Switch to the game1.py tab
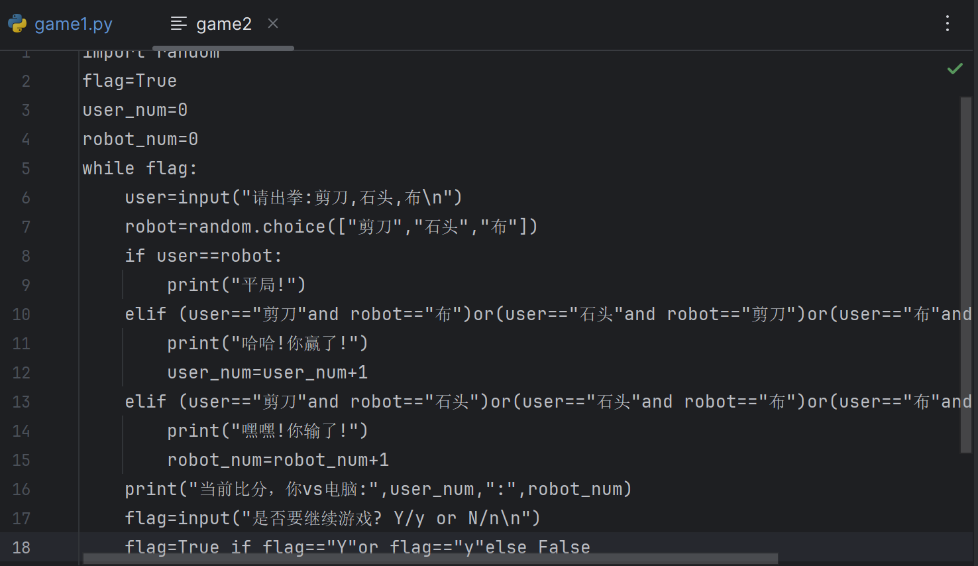This screenshot has width=978, height=566. point(73,24)
